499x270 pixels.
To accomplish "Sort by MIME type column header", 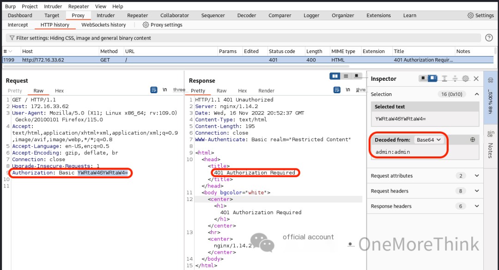I will click(343, 51).
